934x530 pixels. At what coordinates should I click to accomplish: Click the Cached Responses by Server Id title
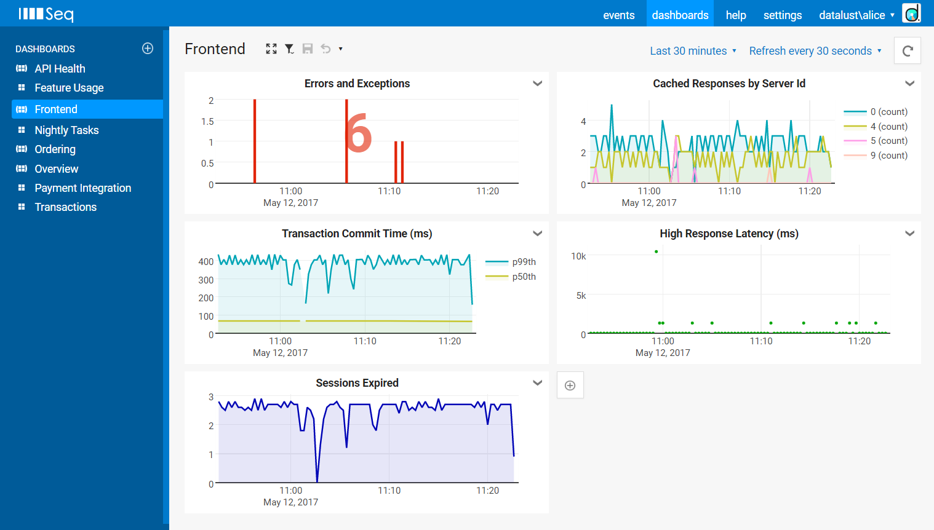[729, 84]
